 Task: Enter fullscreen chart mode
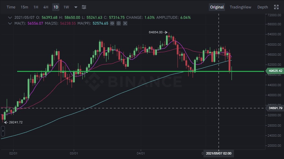click(x=276, y=7)
